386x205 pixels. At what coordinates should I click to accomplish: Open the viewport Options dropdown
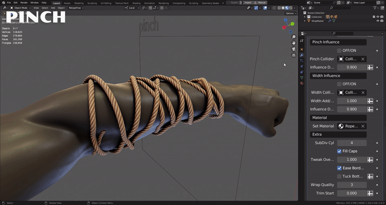[290, 13]
